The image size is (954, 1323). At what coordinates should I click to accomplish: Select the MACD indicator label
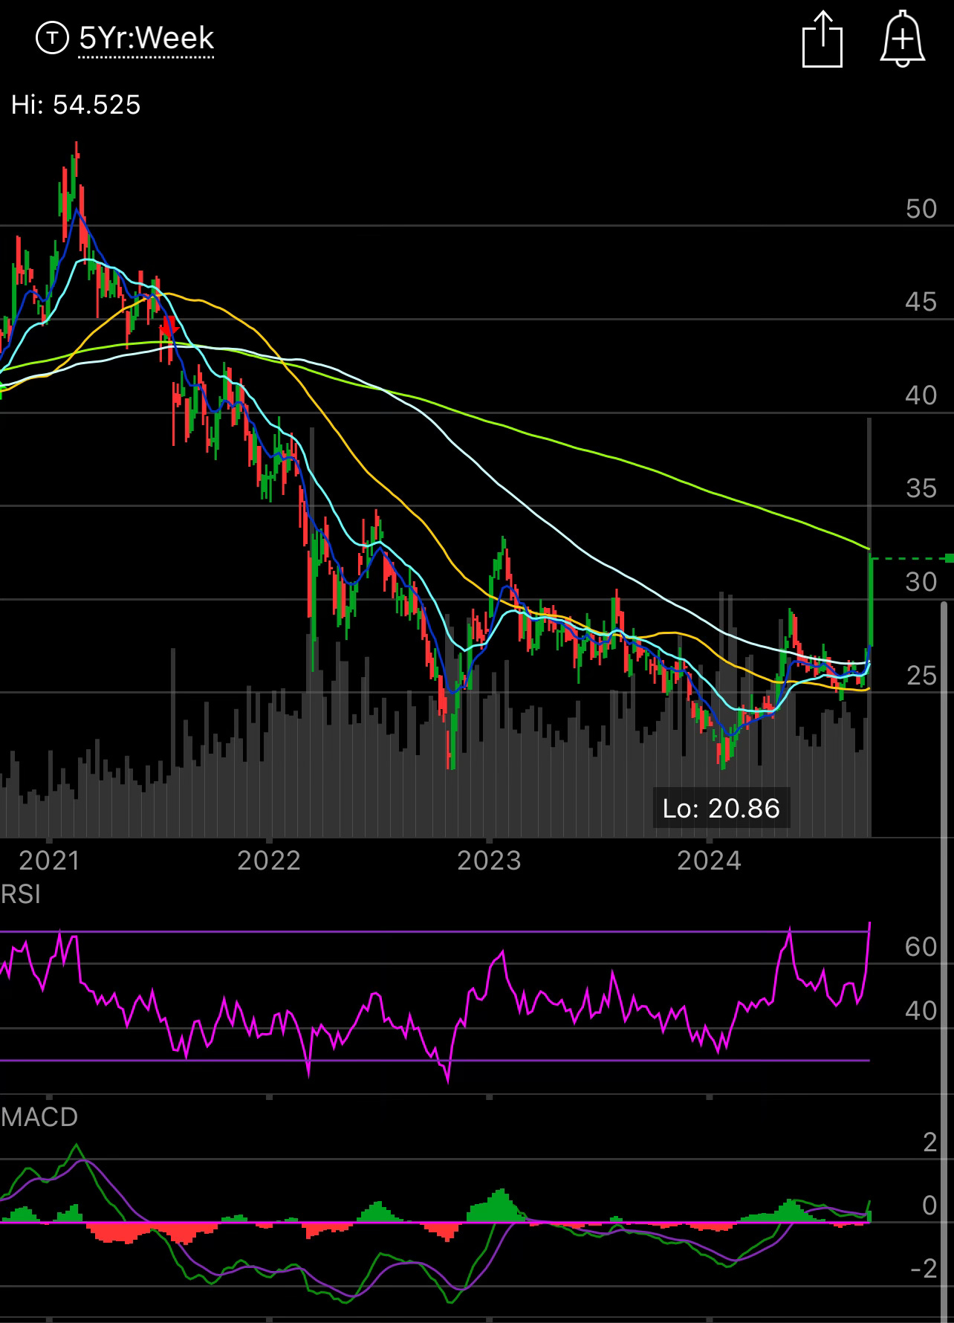coord(39,1117)
